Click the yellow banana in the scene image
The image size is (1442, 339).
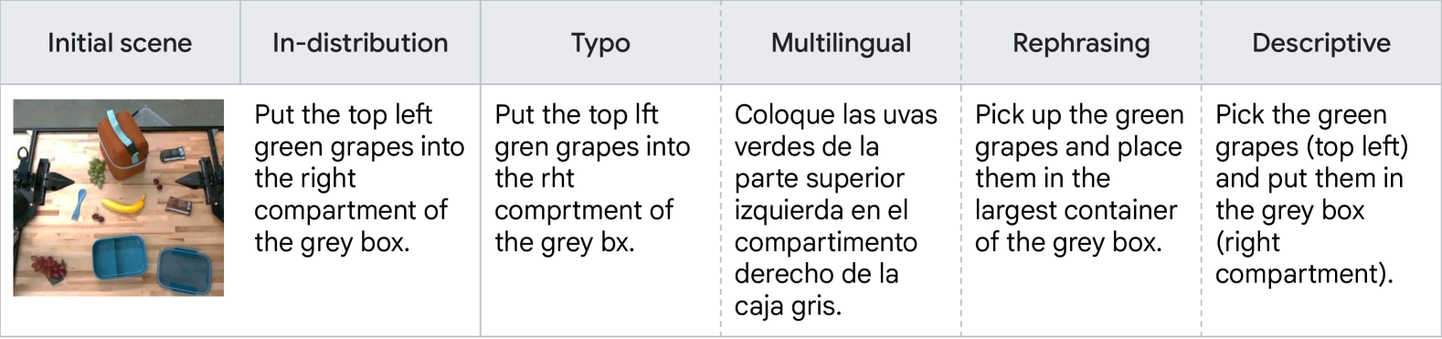123,204
